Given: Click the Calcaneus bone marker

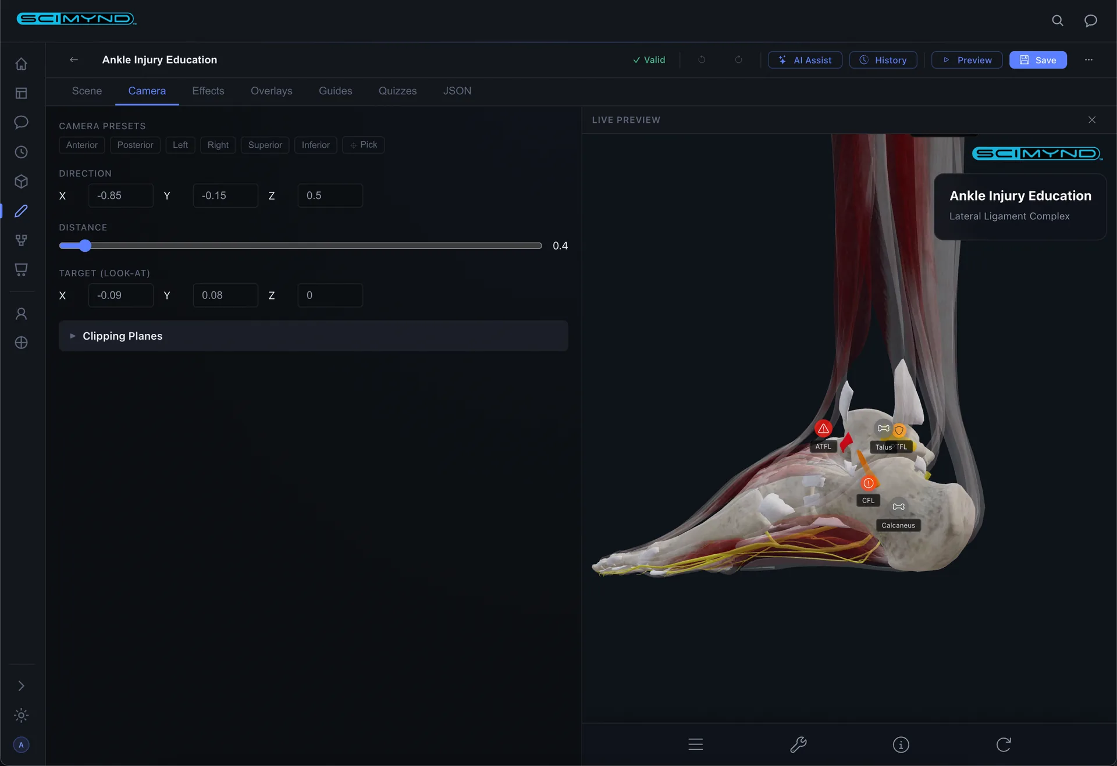Looking at the screenshot, I should pyautogui.click(x=899, y=507).
